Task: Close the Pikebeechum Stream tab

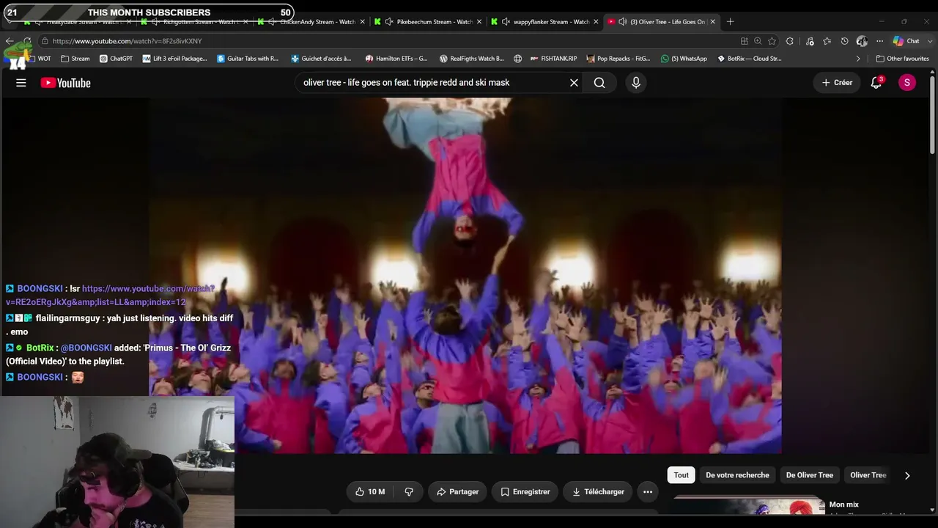Action: point(479,22)
